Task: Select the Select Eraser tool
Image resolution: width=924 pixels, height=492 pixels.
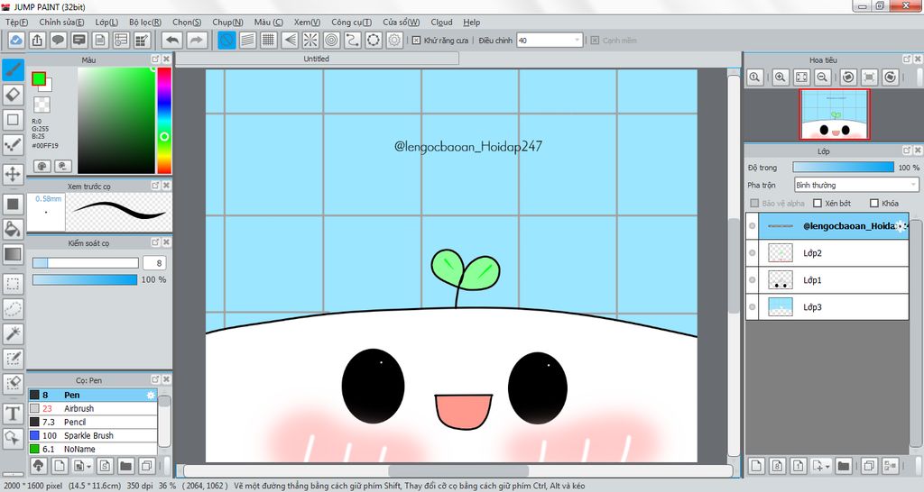Action: pos(13,384)
